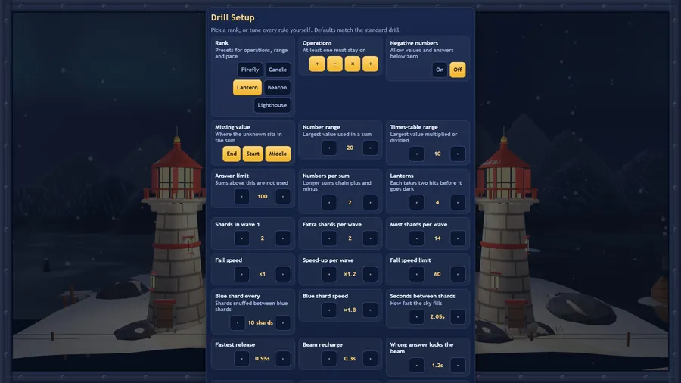Increase the Number range value
The image size is (681, 383).
click(x=370, y=148)
